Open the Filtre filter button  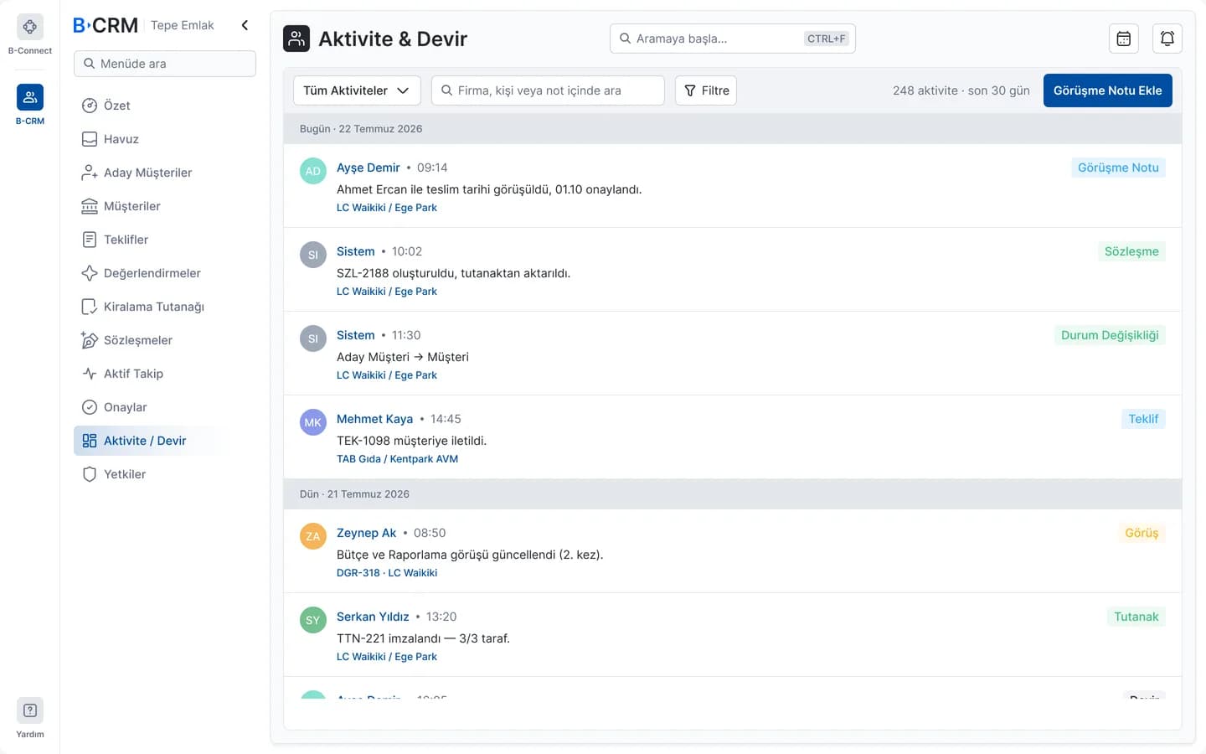point(706,90)
